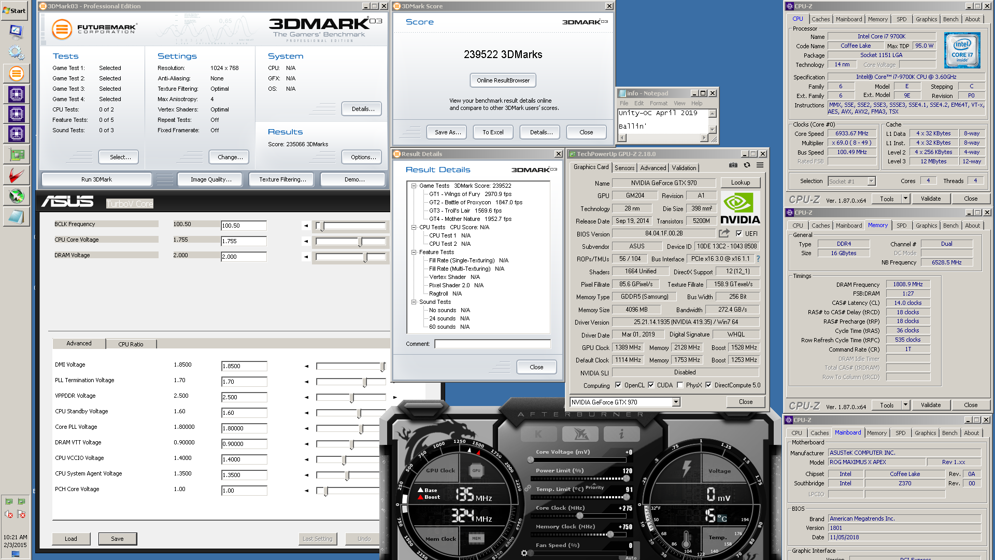Viewport: 995px width, 560px height.
Task: Toggle the DirectCompute 5.0 checkbox
Action: click(708, 385)
